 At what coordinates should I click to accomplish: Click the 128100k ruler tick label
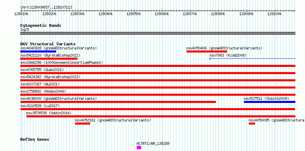(x=274, y=14)
